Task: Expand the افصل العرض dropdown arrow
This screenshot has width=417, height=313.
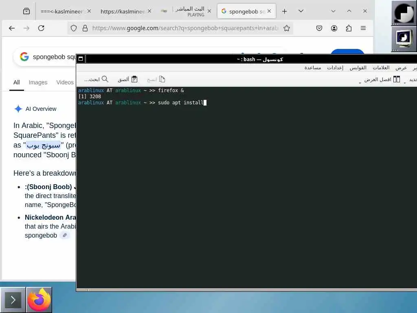Action: [x=360, y=82]
